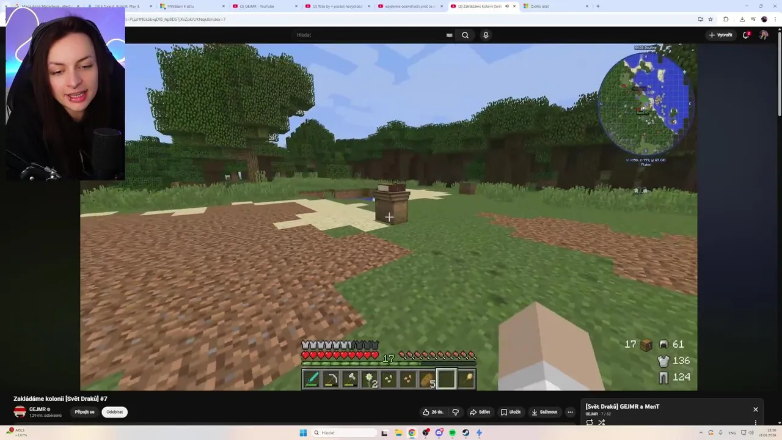
Task: Toggle playlist shuffle
Action: (602, 422)
